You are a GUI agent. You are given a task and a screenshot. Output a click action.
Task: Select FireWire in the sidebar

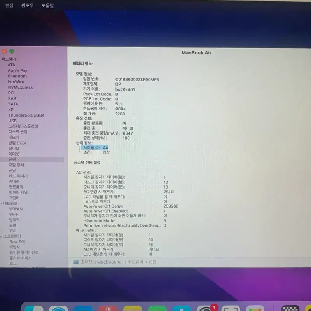pyautogui.click(x=16, y=82)
